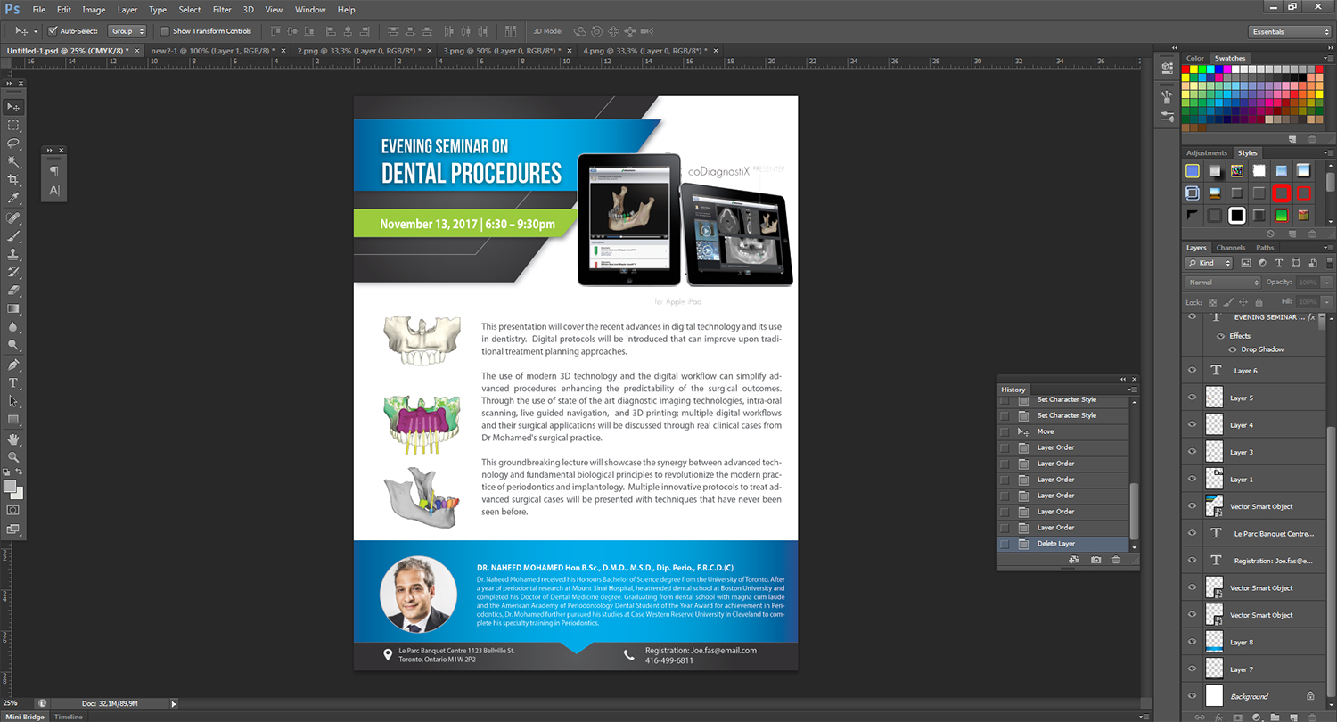The height and width of the screenshot is (722, 1337).
Task: Select the Crop tool
Action: click(x=13, y=180)
